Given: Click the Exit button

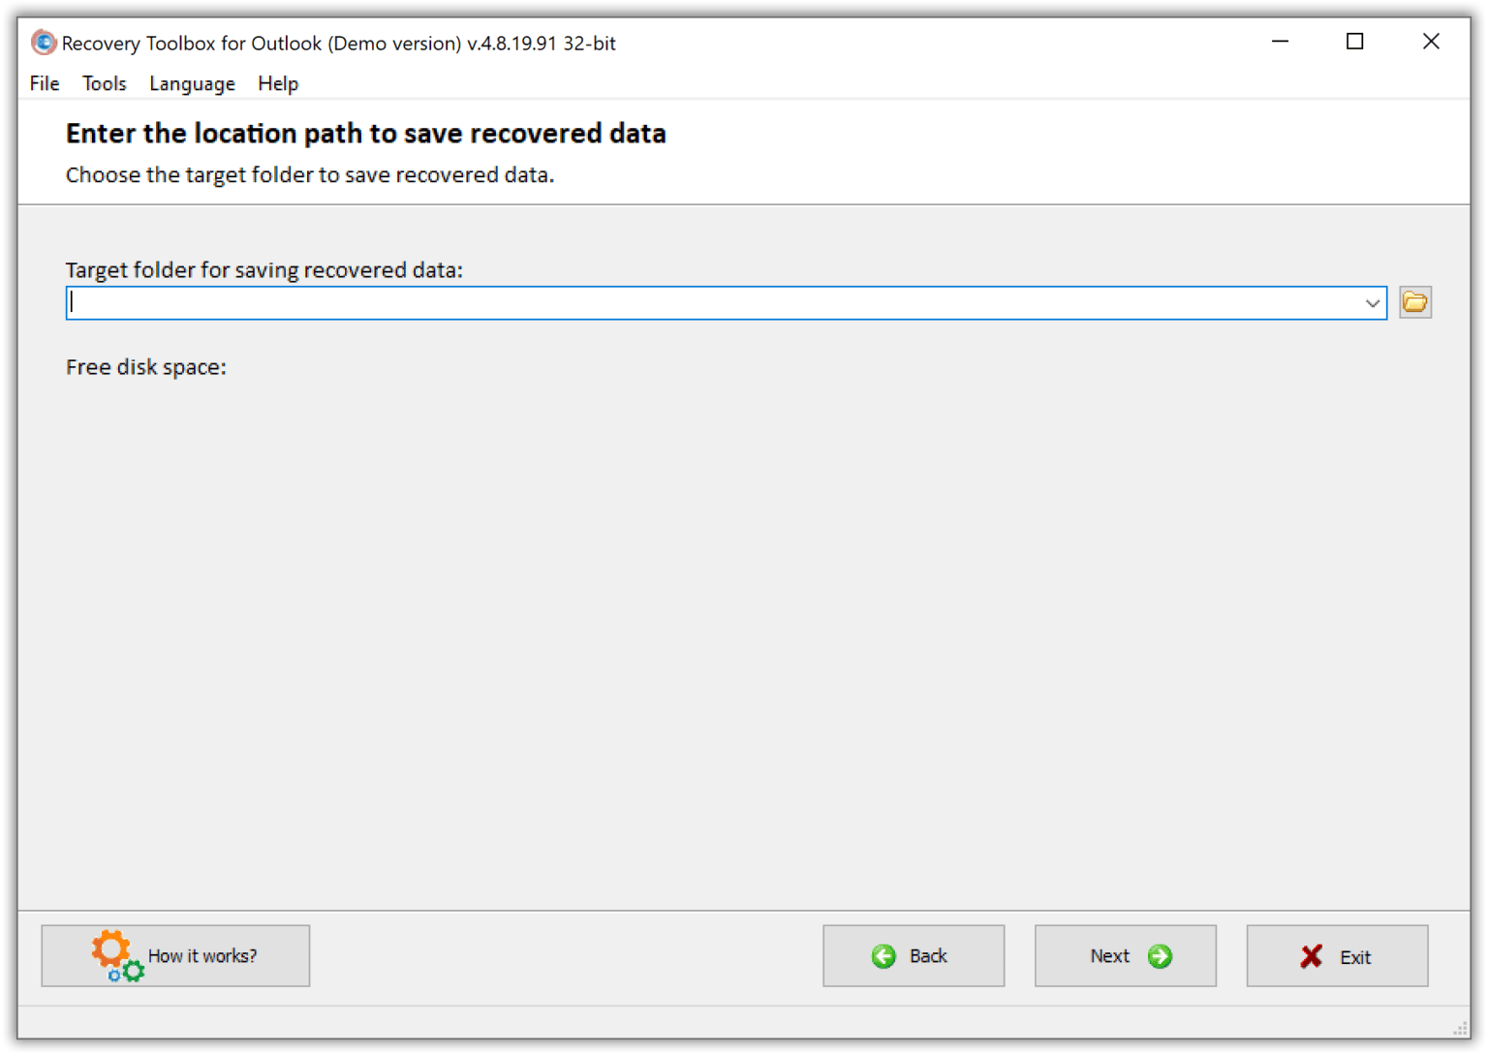Looking at the screenshot, I should [x=1337, y=956].
